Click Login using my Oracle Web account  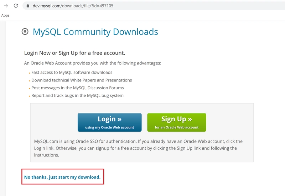[x=110, y=122]
